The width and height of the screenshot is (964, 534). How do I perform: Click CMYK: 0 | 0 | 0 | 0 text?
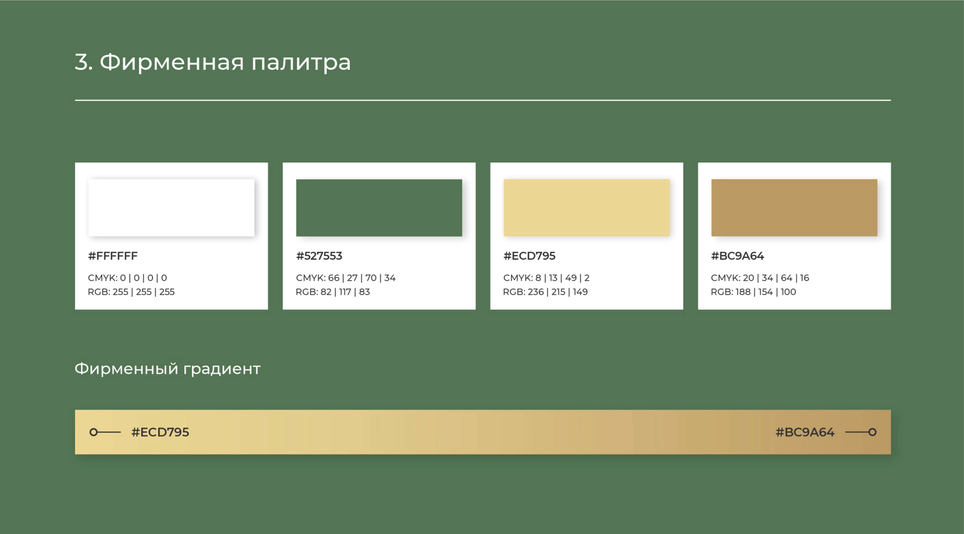(127, 278)
